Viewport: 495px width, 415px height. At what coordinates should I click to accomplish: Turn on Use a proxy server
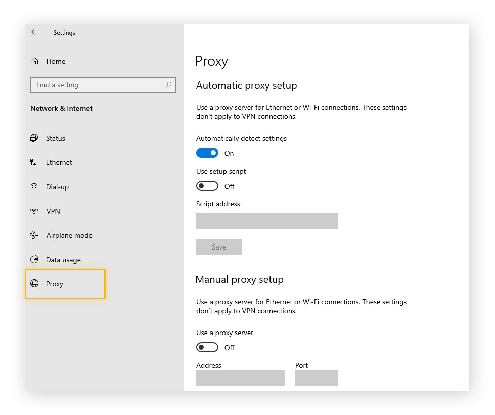click(207, 347)
